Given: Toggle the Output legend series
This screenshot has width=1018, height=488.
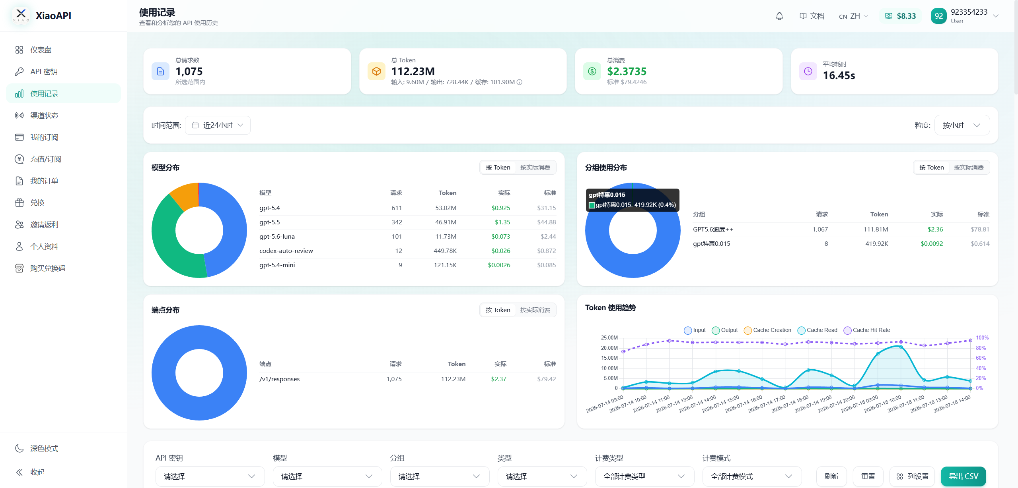Looking at the screenshot, I should pyautogui.click(x=725, y=330).
